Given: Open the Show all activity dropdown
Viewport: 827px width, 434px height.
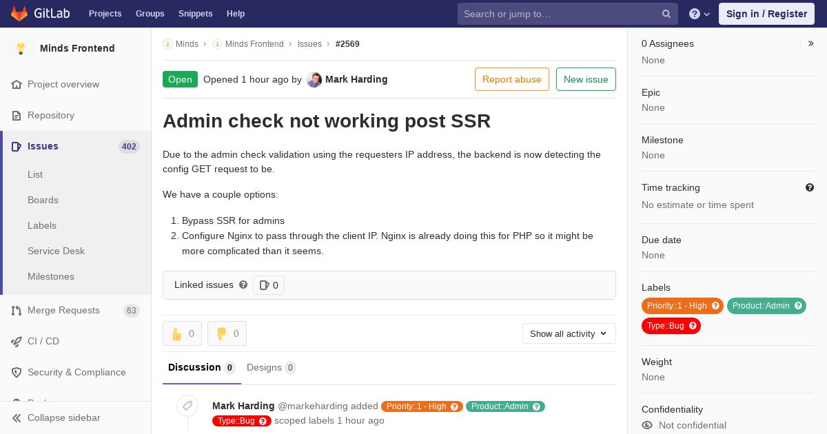Looking at the screenshot, I should 569,333.
